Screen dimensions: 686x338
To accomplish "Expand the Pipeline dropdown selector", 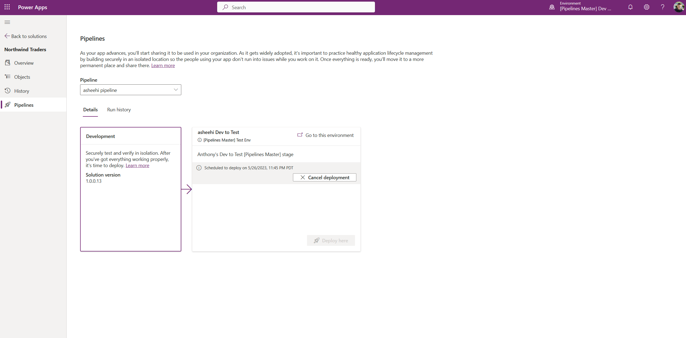I will (x=175, y=90).
